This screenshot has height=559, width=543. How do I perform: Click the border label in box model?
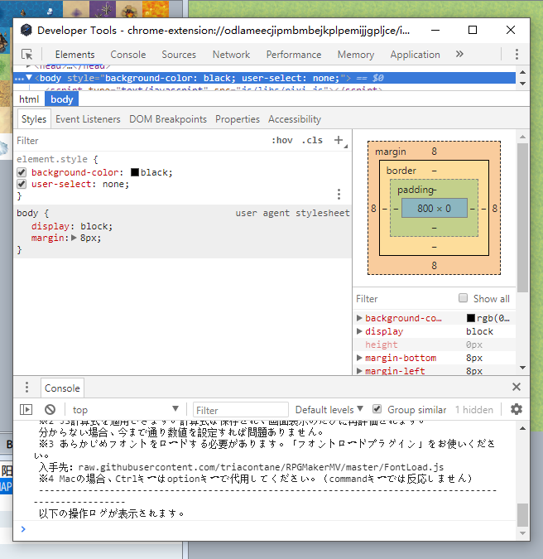point(401,171)
